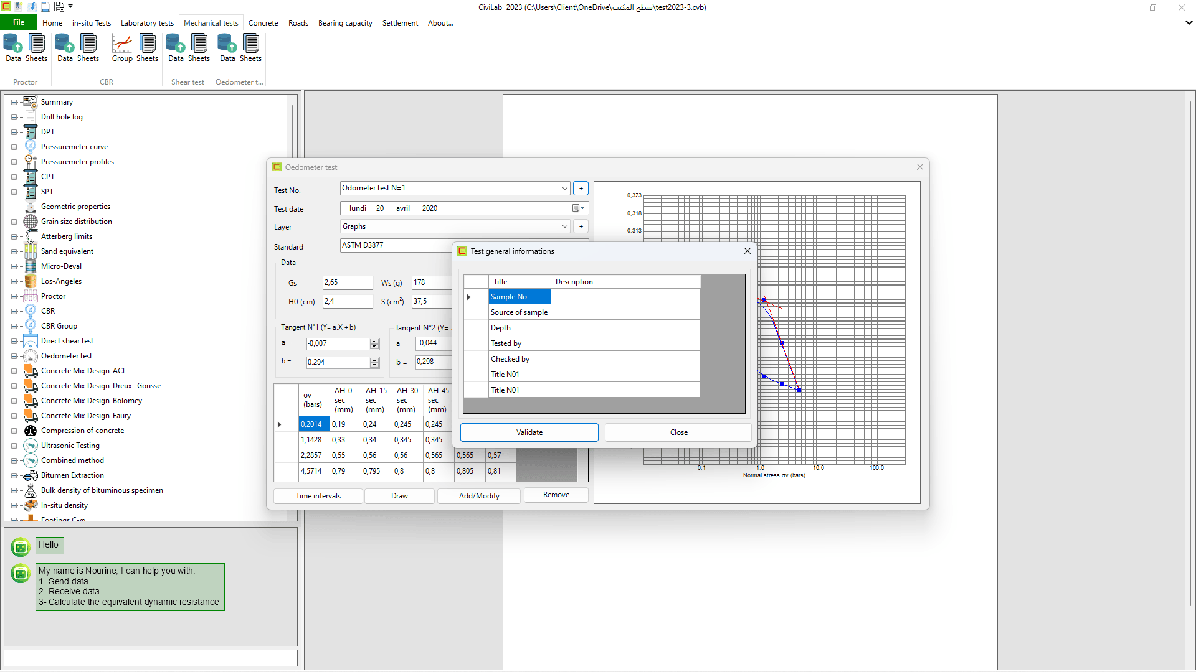The width and height of the screenshot is (1196, 672).
Task: Open the File menu
Action: 18,22
